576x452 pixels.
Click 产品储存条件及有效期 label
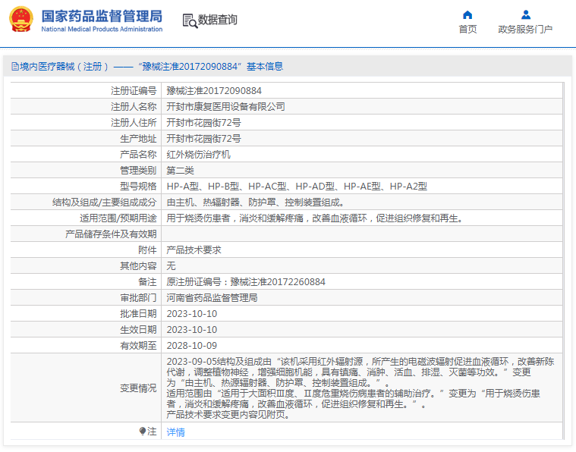click(111, 234)
